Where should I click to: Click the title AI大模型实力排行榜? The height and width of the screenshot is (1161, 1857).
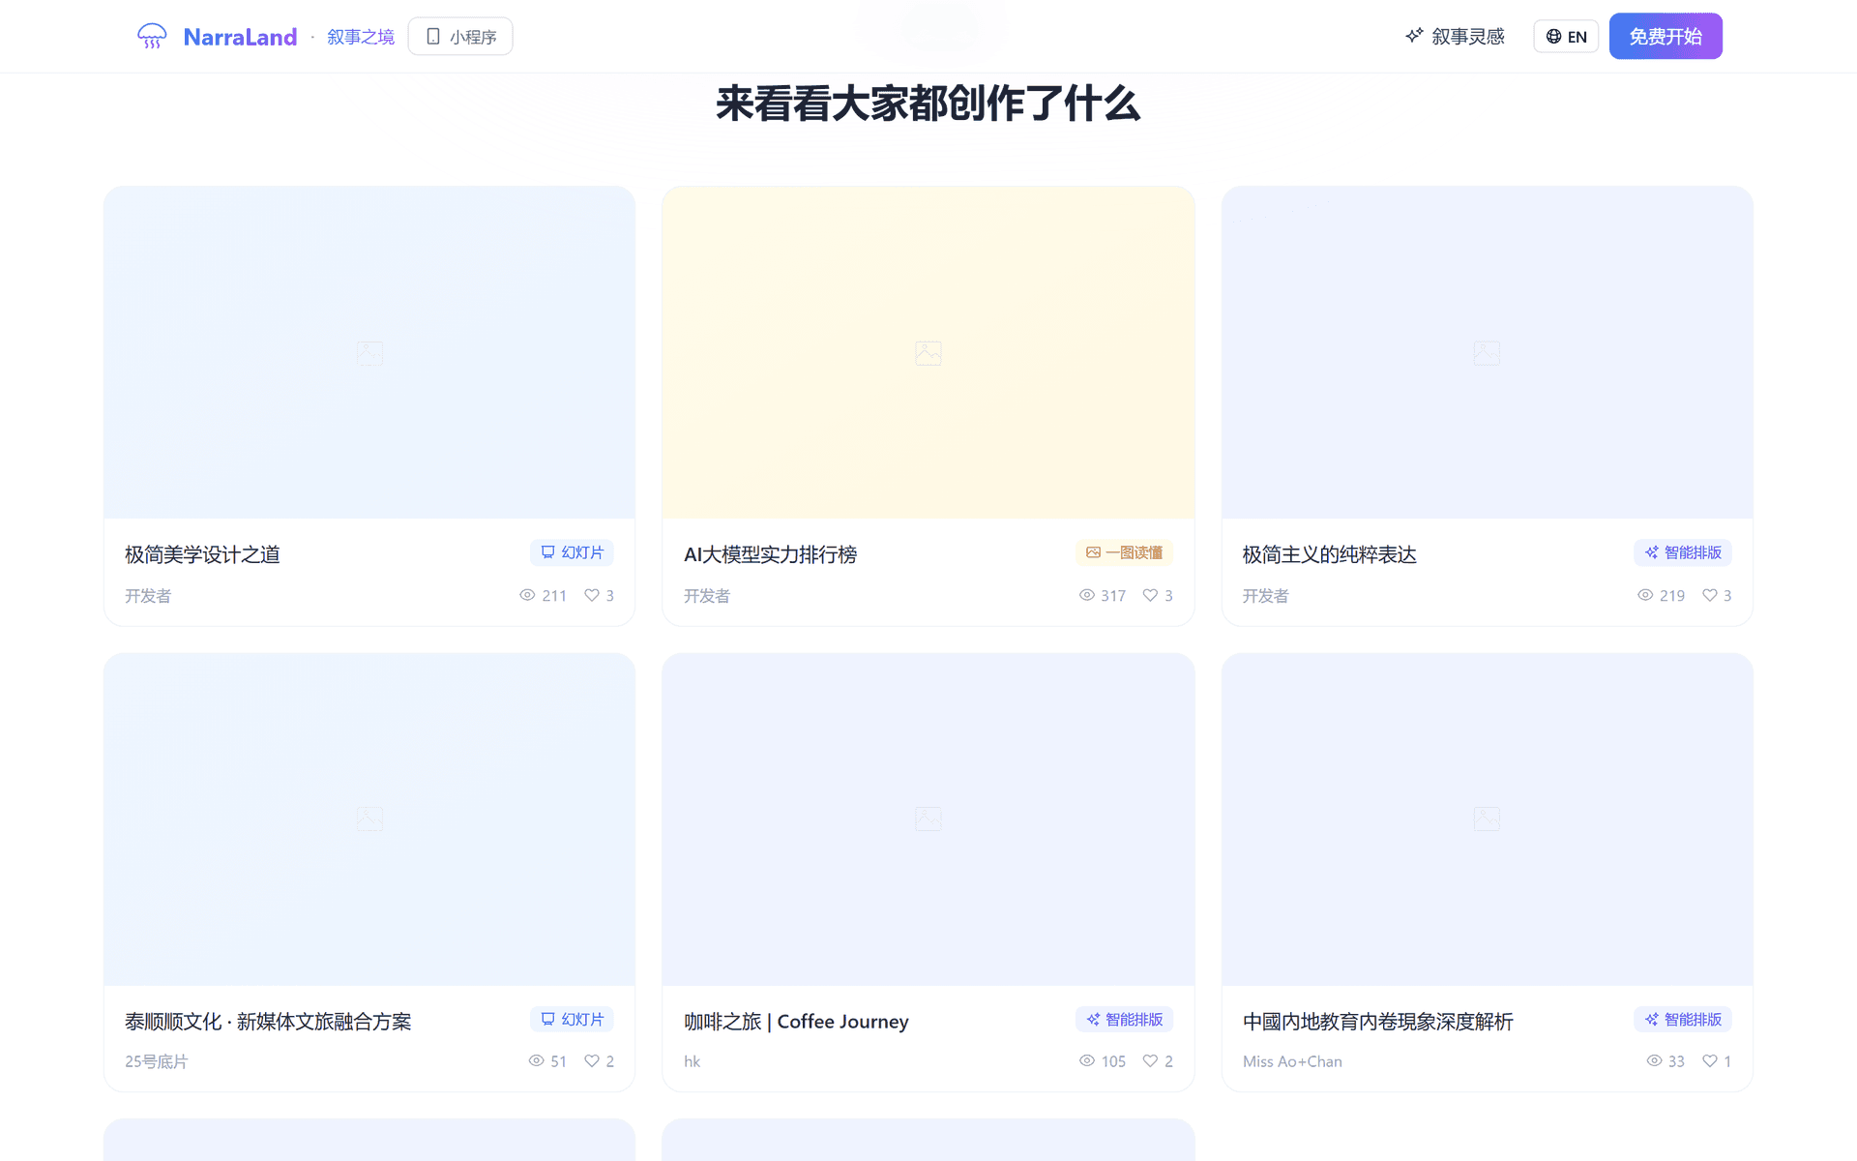point(770,554)
